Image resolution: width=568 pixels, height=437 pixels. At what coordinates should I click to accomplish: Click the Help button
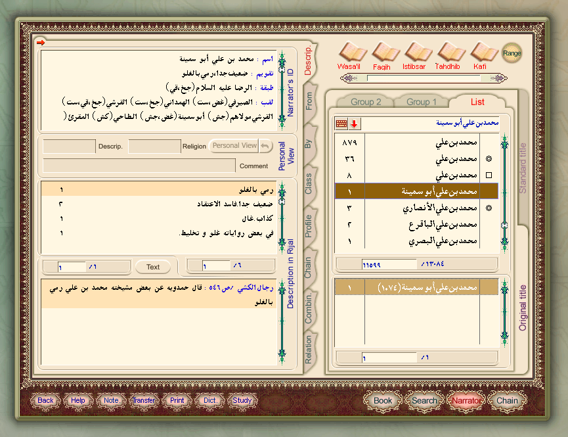tap(78, 400)
